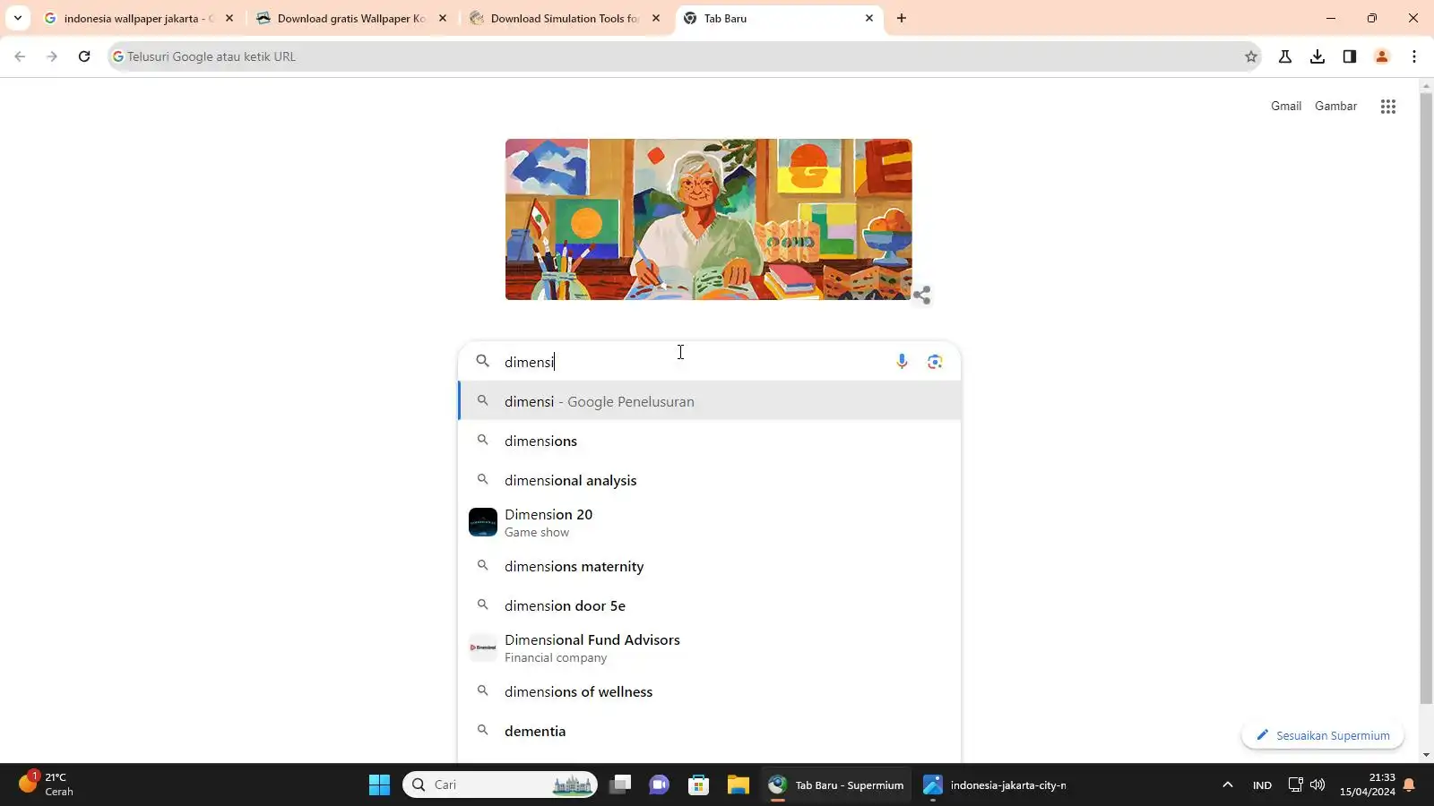This screenshot has height=806, width=1434.
Task: Click Dimension 20 thumbnail icon
Action: pos(483,522)
